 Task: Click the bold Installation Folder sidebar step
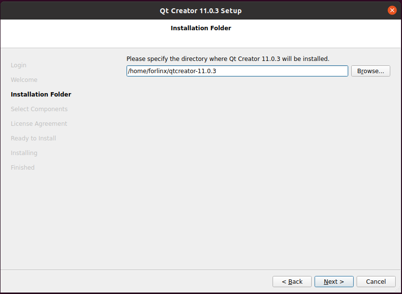point(41,95)
